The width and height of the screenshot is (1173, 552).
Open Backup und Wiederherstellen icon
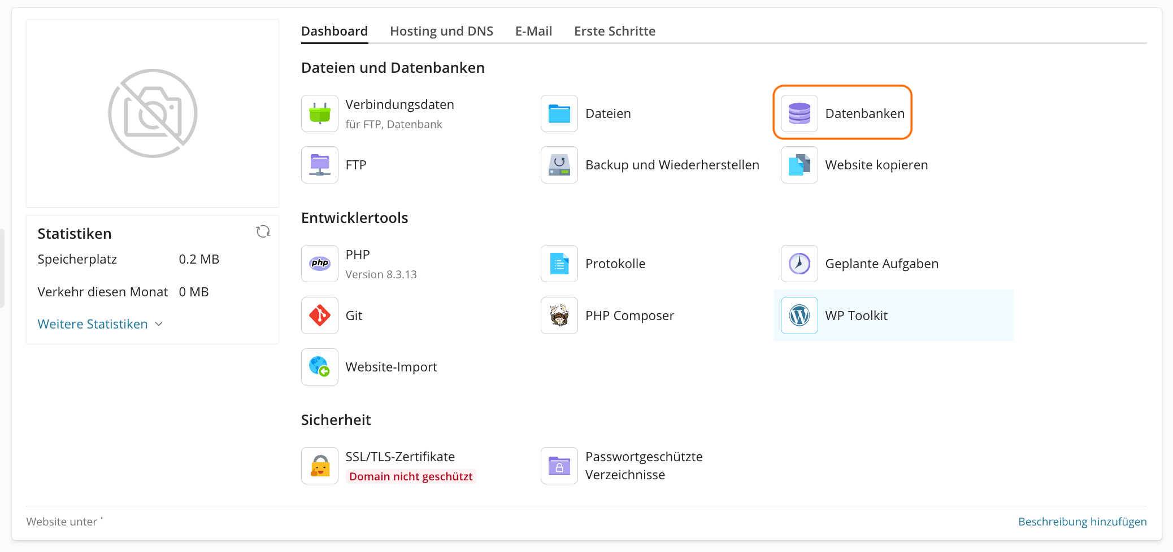click(559, 165)
